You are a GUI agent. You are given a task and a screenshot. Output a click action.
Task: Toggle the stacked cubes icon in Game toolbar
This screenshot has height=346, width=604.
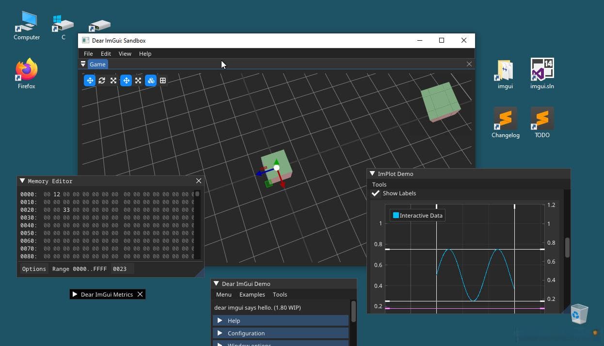pos(151,80)
